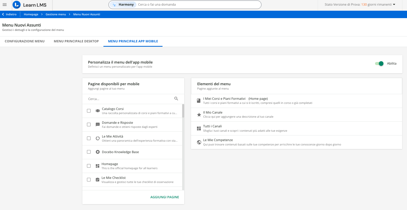The width and height of the screenshot is (407, 210).
Task: Click the book icon for I Miei Corsi
Action: [x=199, y=101]
